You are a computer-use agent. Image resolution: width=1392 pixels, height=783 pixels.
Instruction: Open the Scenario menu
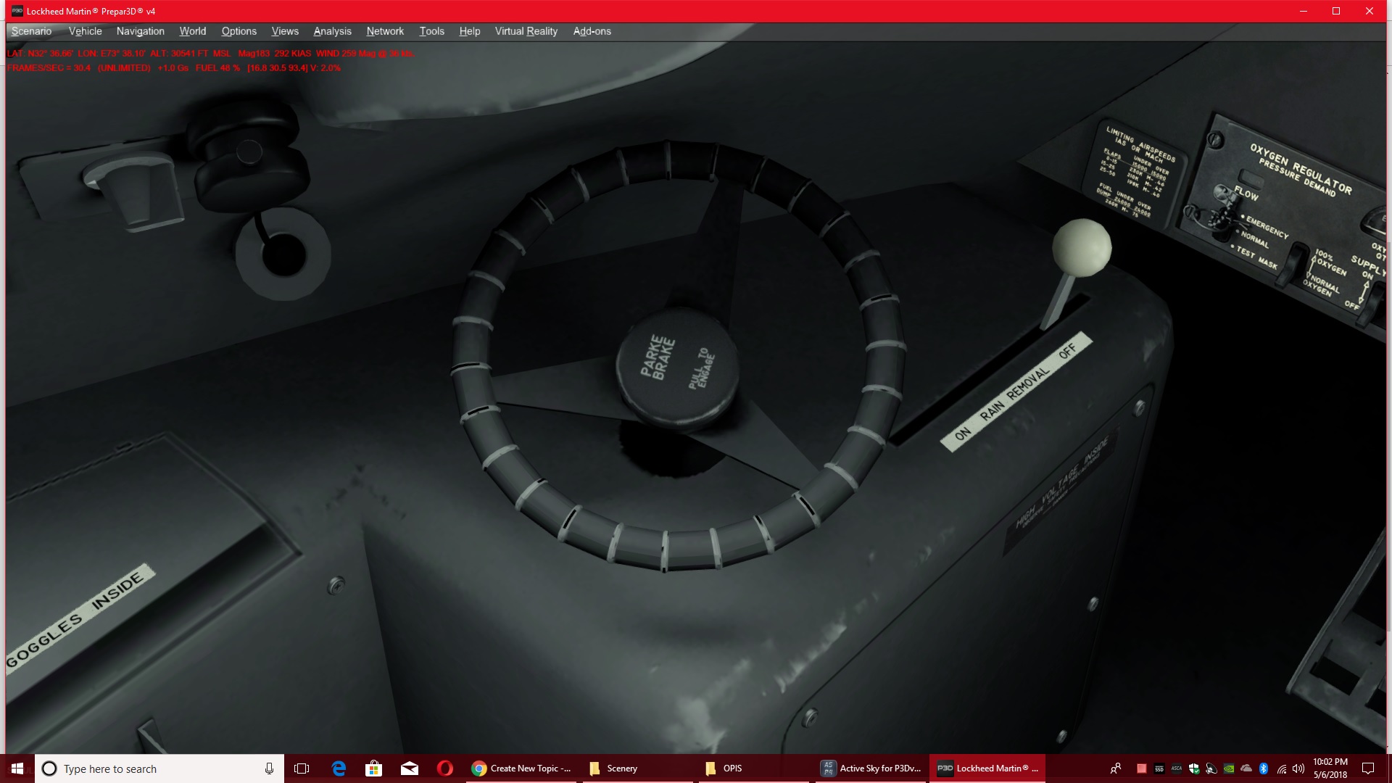(31, 31)
